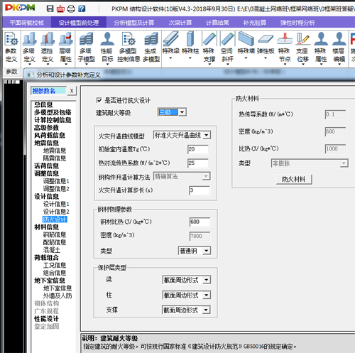Click the printer icon

click(71, 9)
